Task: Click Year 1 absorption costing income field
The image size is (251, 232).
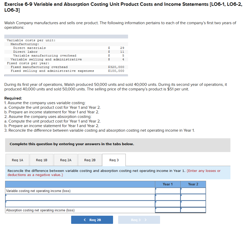Action: 168,210
